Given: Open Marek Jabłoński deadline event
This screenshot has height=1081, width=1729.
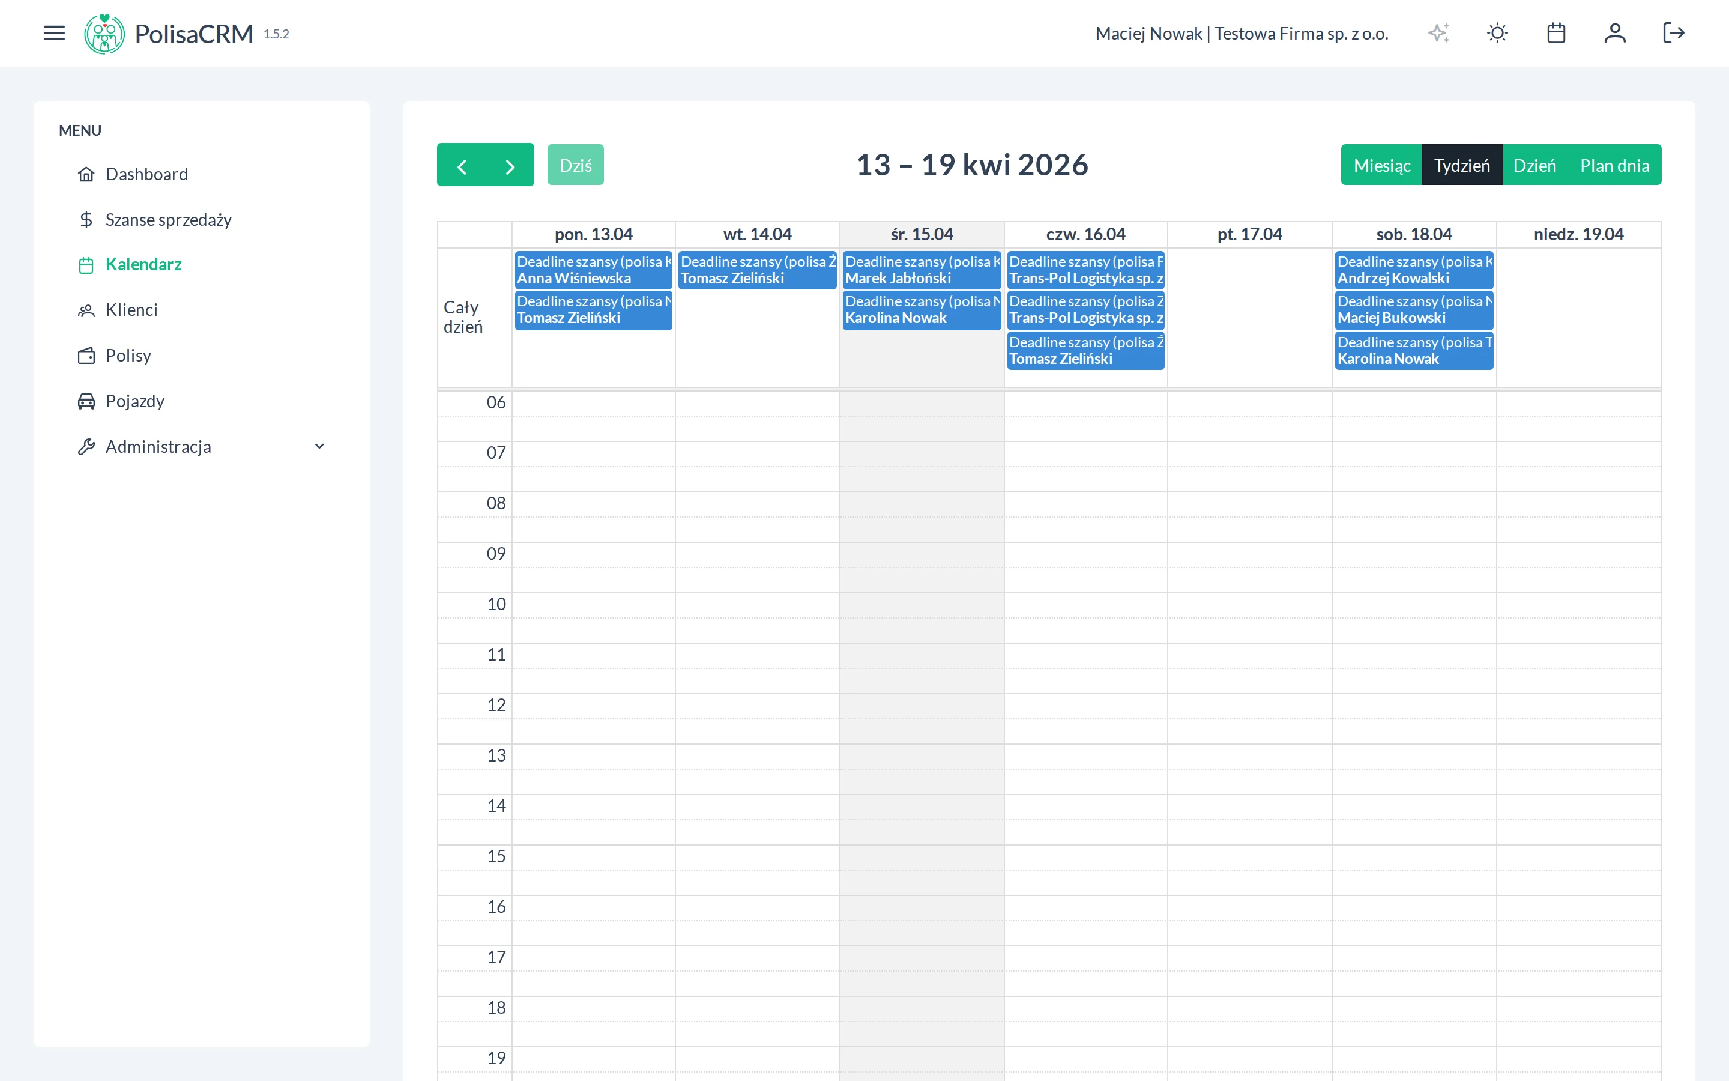Looking at the screenshot, I should click(x=921, y=270).
